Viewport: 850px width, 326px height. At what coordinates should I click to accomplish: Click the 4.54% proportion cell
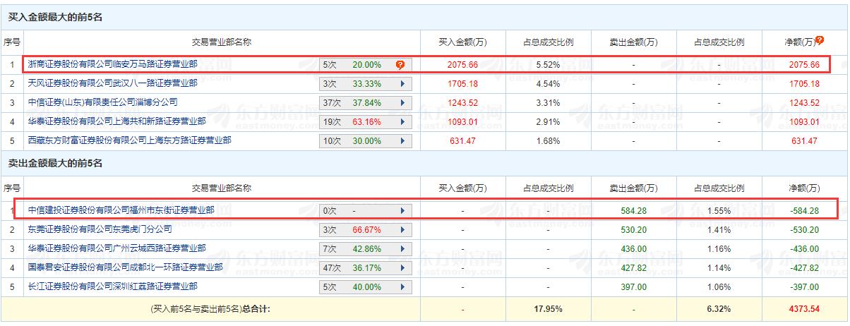(548, 84)
